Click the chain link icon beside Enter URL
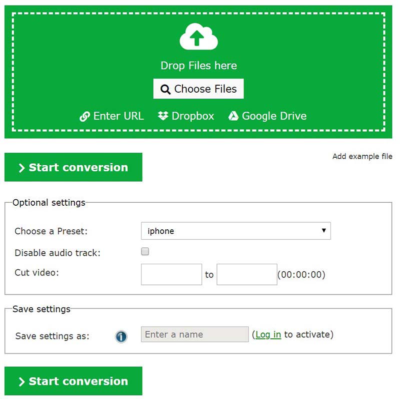400x399 pixels. click(84, 117)
